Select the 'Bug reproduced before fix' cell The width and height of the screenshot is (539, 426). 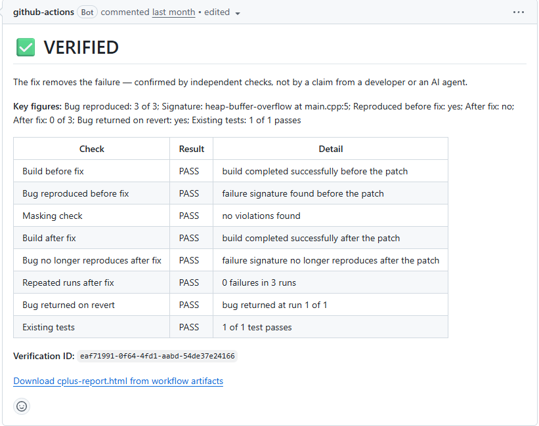(91, 193)
